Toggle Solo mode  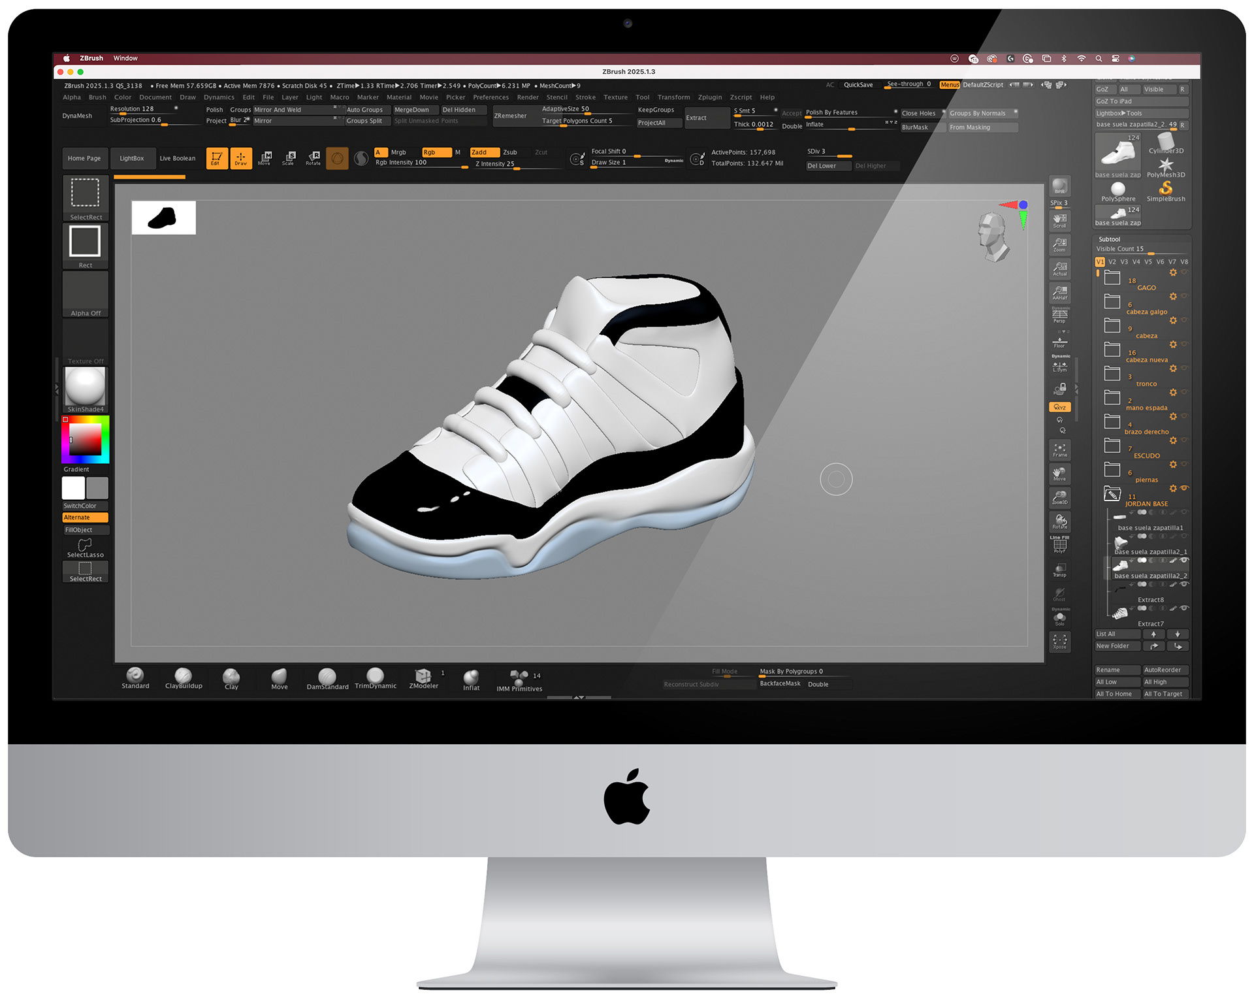tap(1059, 617)
